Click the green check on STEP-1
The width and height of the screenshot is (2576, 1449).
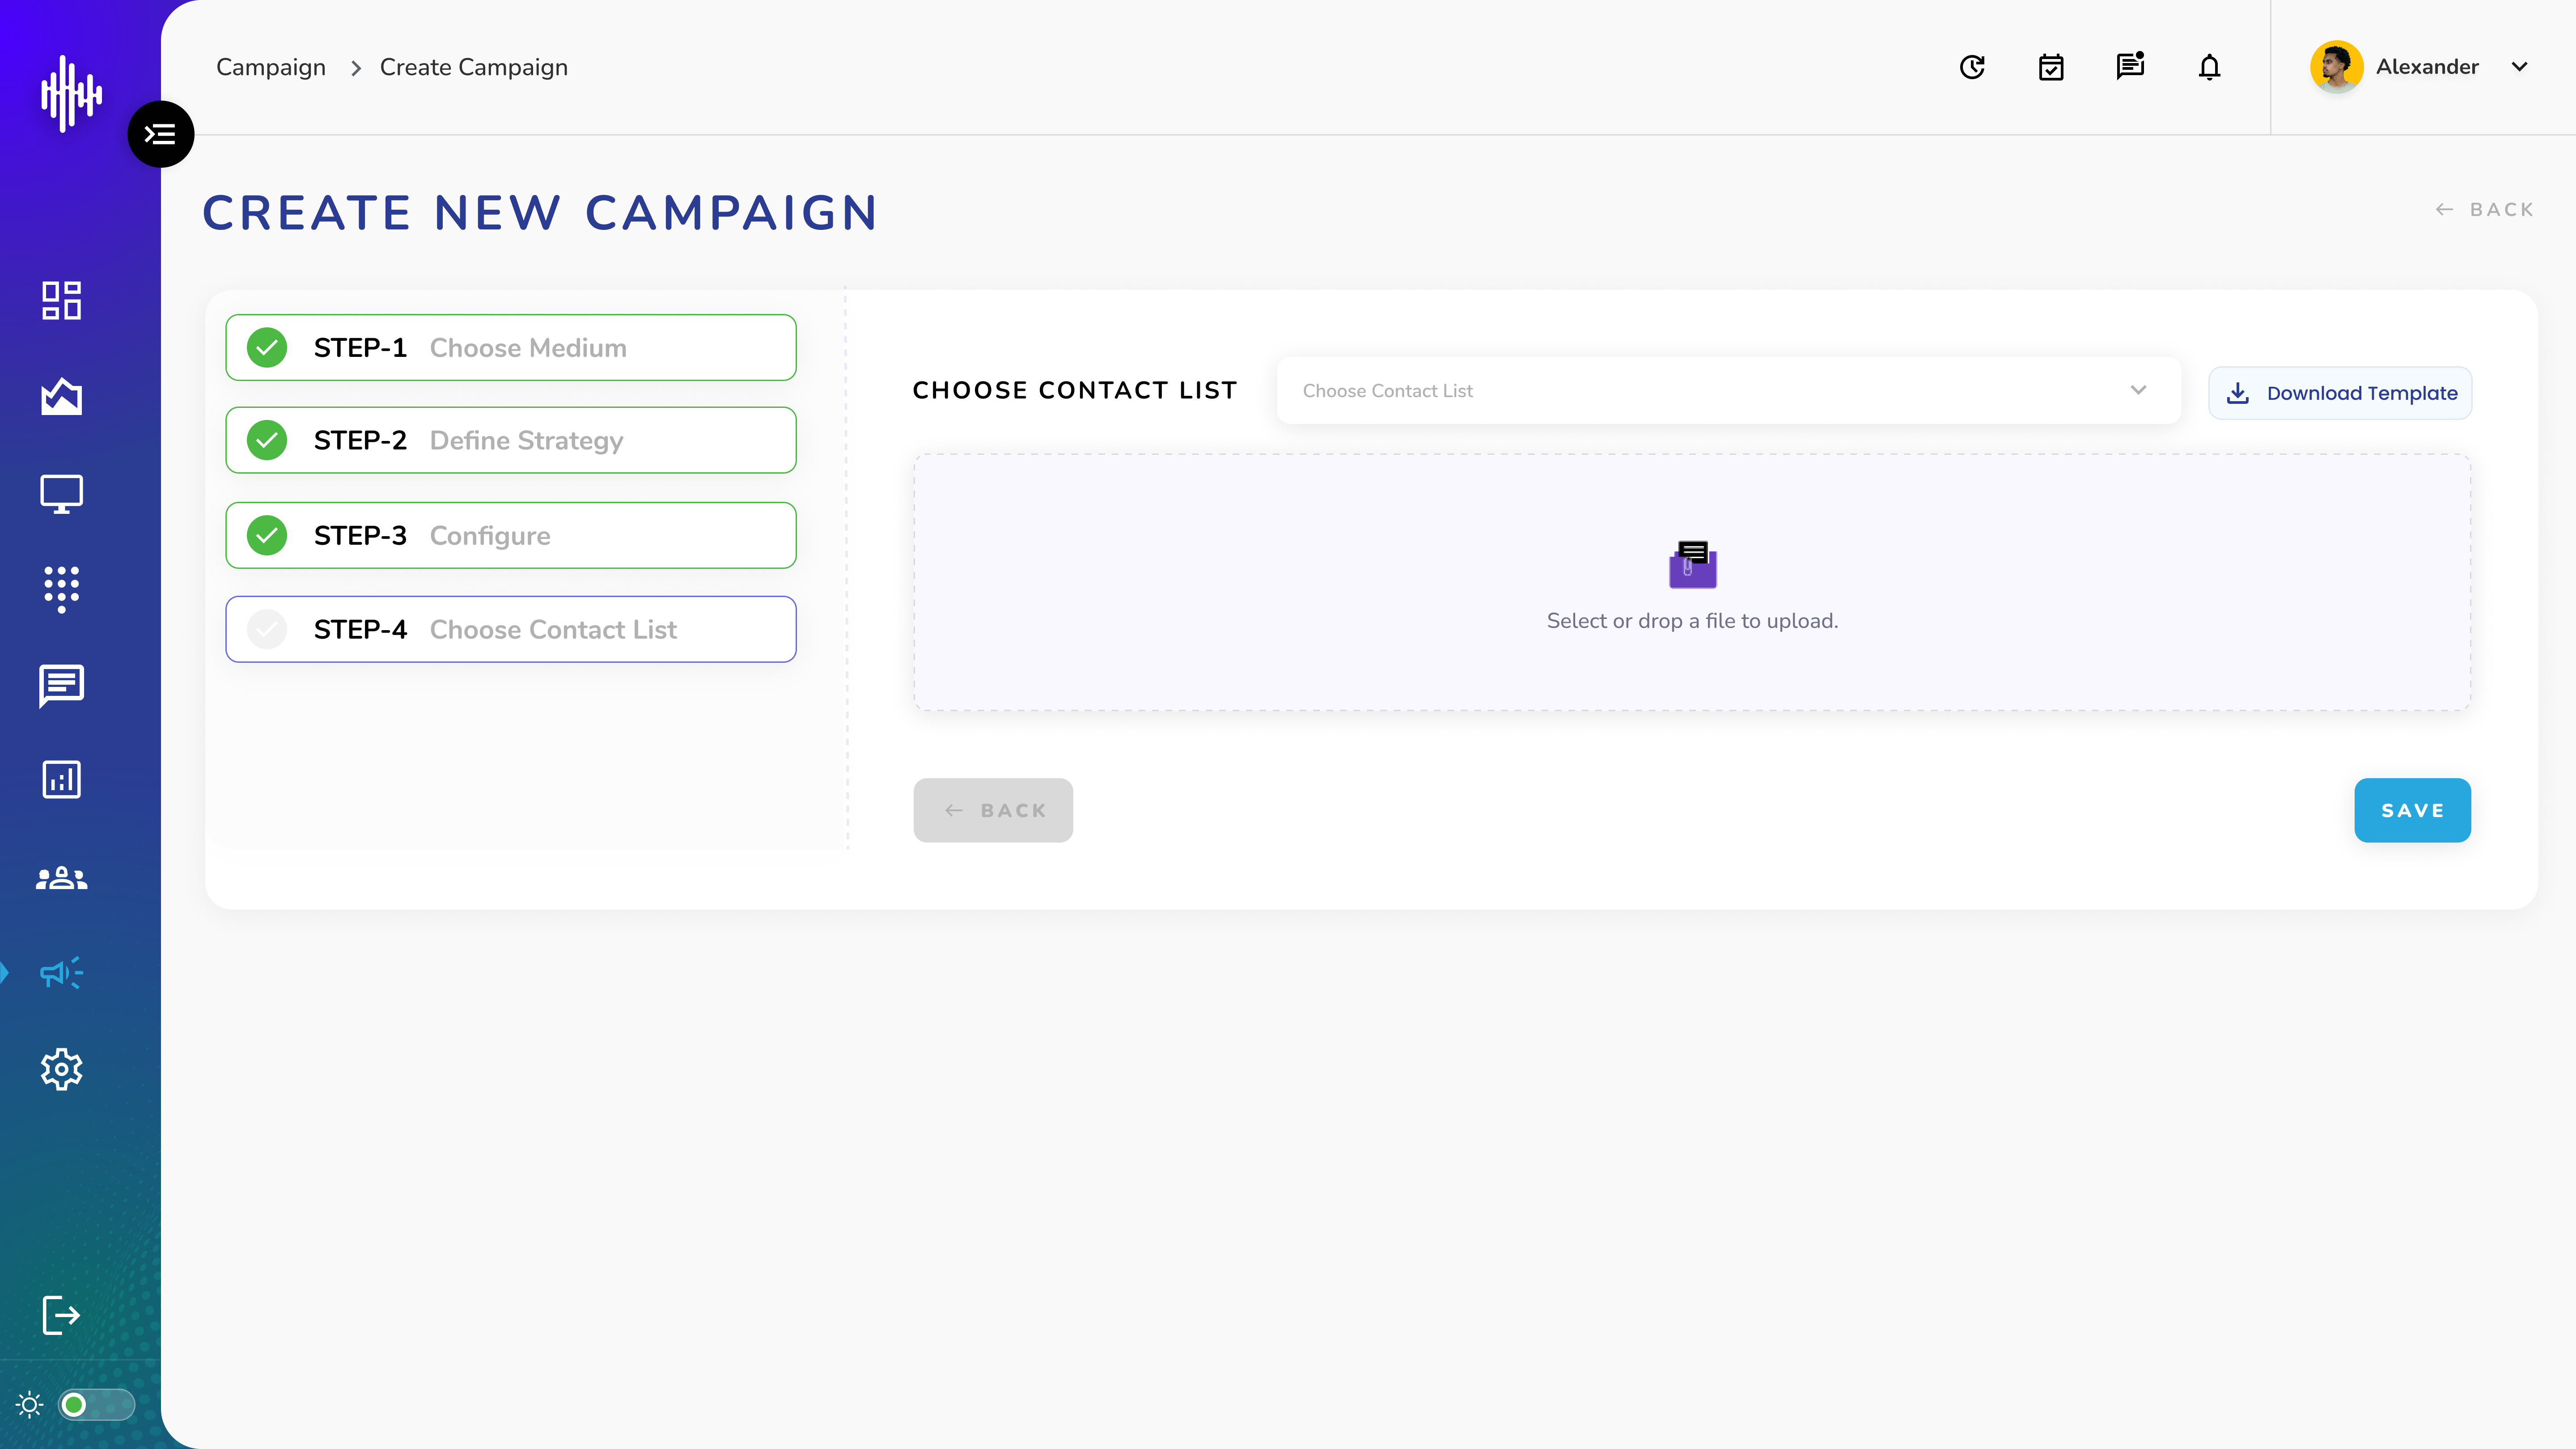pos(267,348)
